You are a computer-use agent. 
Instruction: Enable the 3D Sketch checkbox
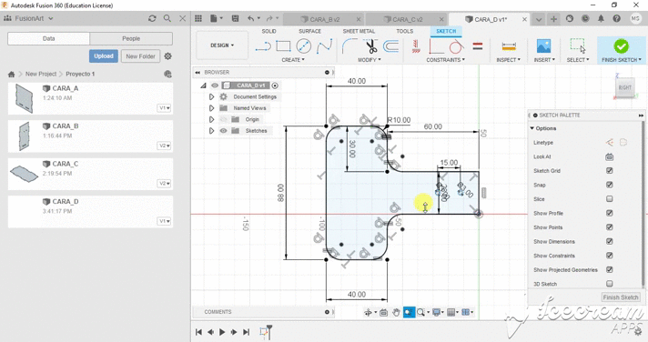click(x=610, y=284)
